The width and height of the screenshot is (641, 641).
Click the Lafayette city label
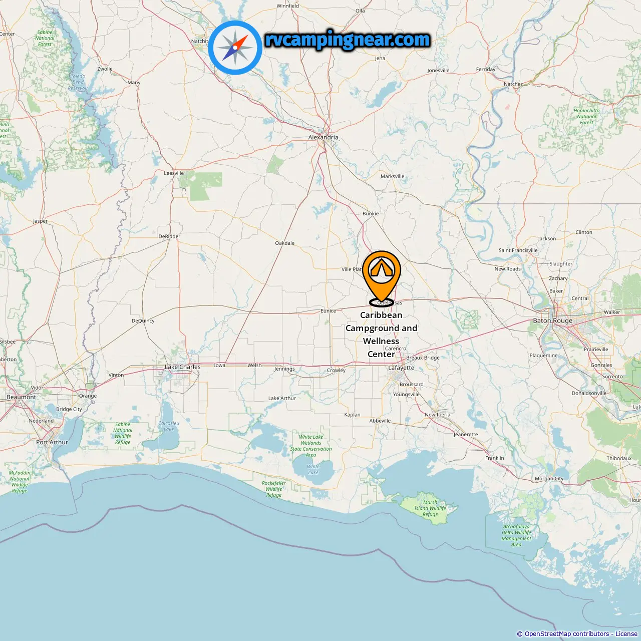tap(401, 368)
